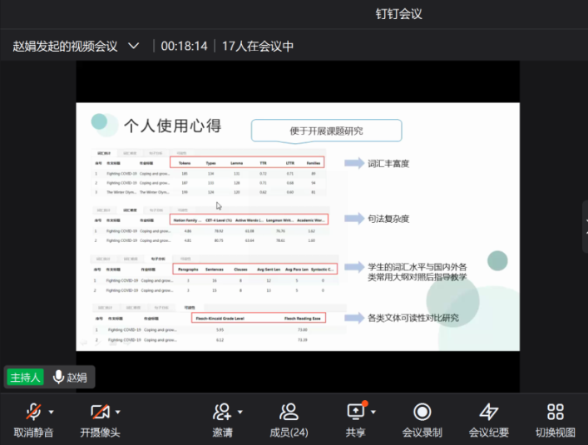Click 赵娟's microphone status icon
The height and width of the screenshot is (445, 588).
point(58,377)
